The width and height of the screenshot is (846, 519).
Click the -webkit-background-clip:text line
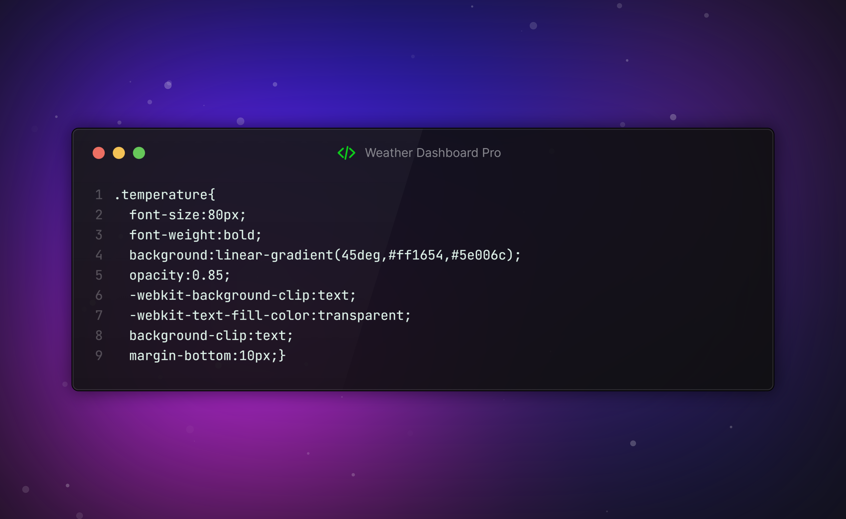pyautogui.click(x=242, y=295)
